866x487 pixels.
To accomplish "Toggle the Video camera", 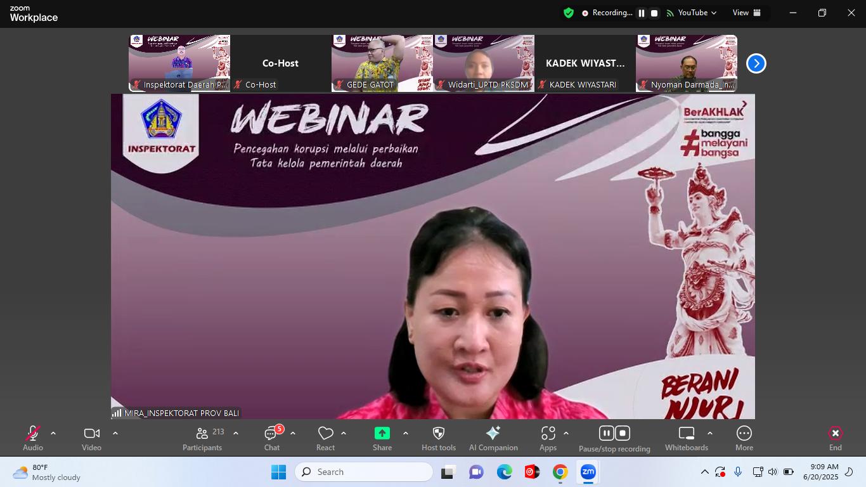I will coord(91,438).
